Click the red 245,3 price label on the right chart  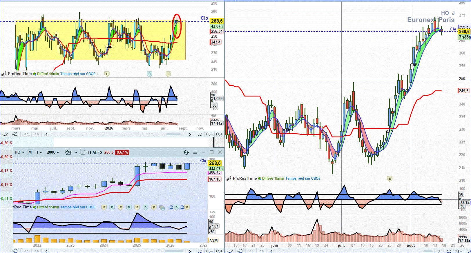(463, 91)
